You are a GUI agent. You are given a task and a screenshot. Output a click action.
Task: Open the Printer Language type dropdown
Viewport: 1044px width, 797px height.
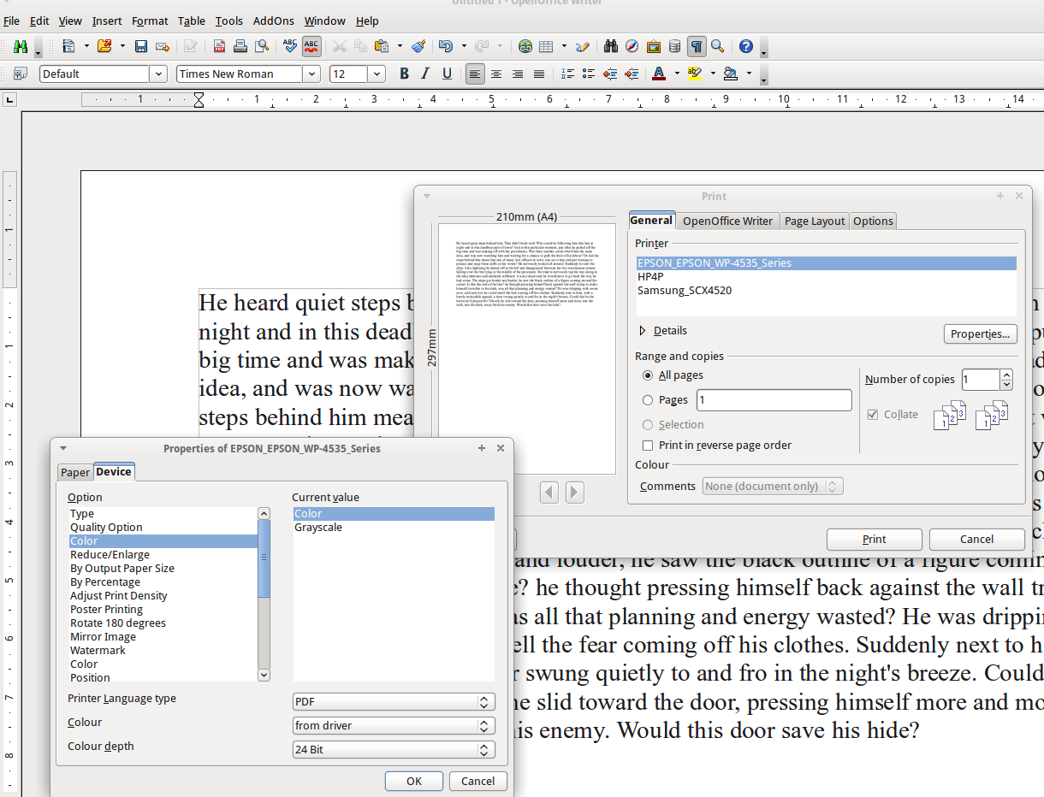394,702
